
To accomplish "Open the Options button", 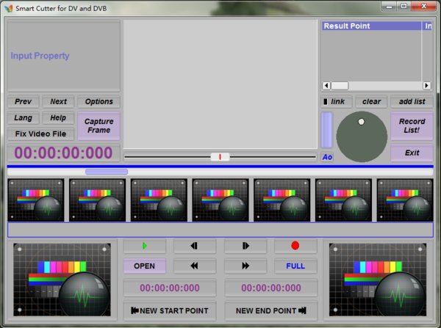I will tap(98, 102).
